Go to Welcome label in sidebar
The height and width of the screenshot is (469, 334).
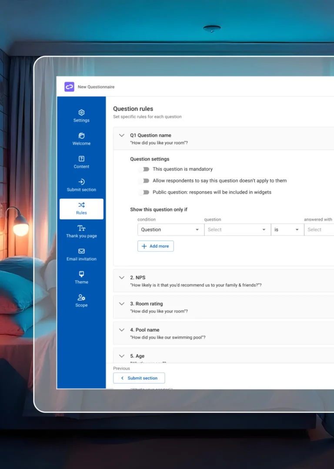(x=81, y=144)
